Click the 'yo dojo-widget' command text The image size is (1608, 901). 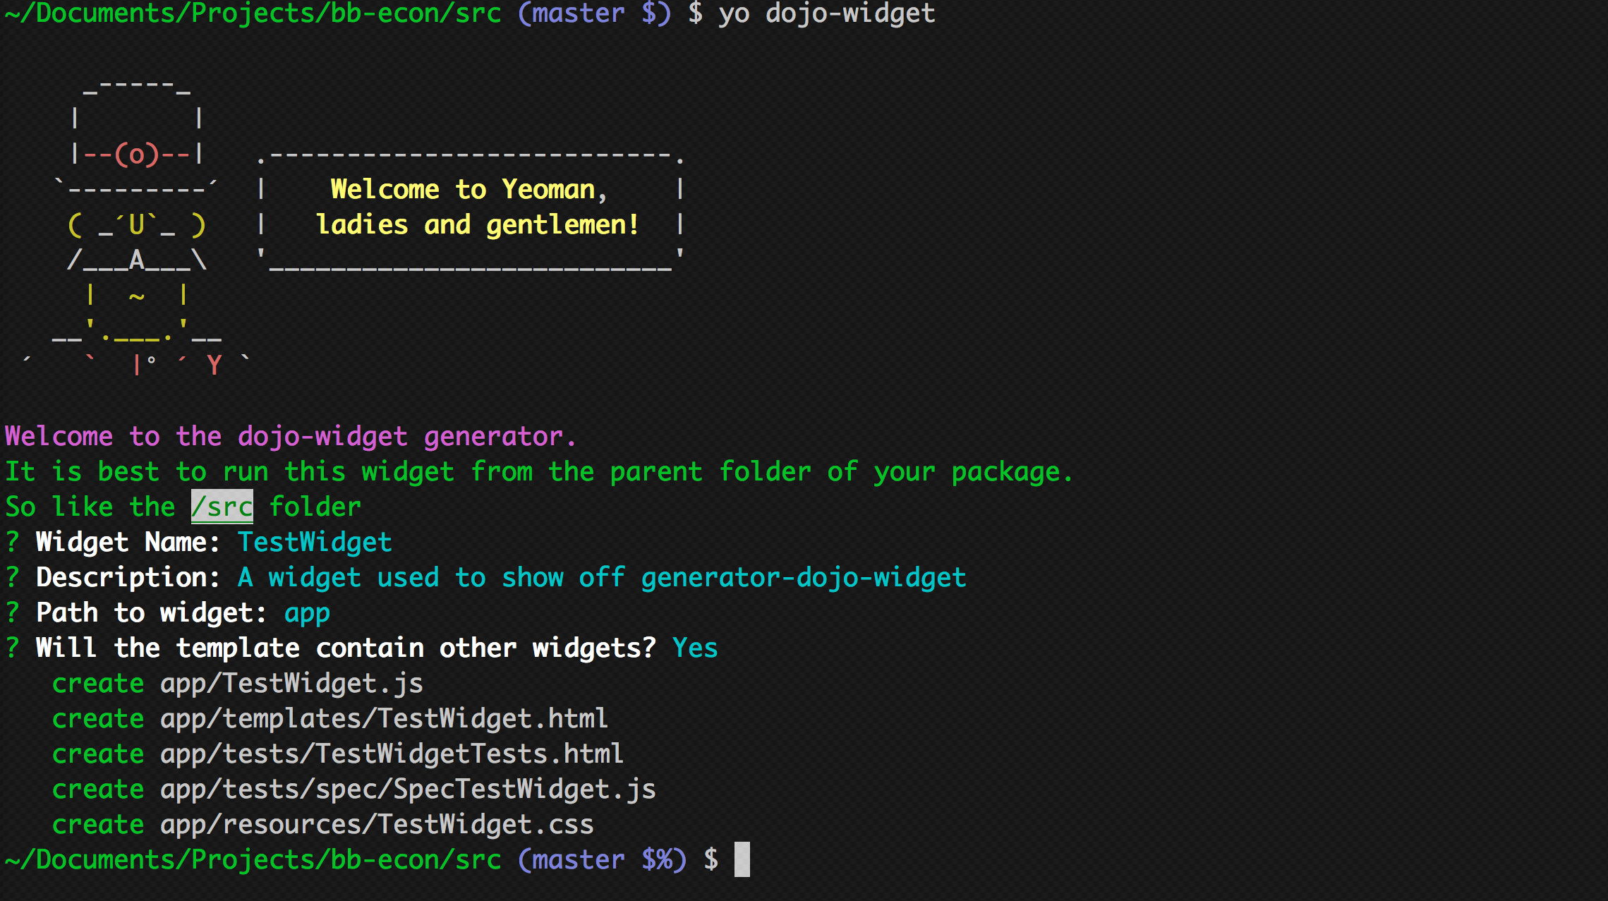[x=827, y=13]
